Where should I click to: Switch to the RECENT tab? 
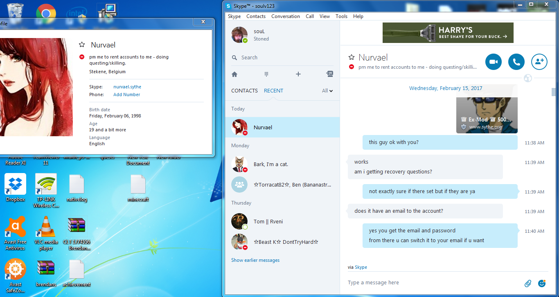pyautogui.click(x=273, y=91)
